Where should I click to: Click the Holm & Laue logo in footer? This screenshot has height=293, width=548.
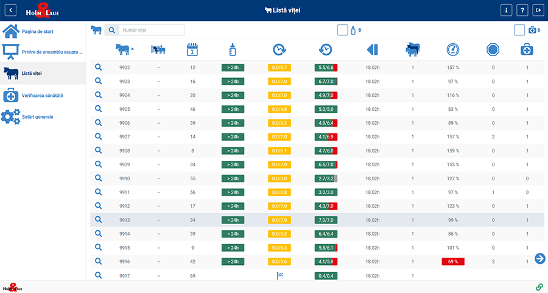[13, 288]
